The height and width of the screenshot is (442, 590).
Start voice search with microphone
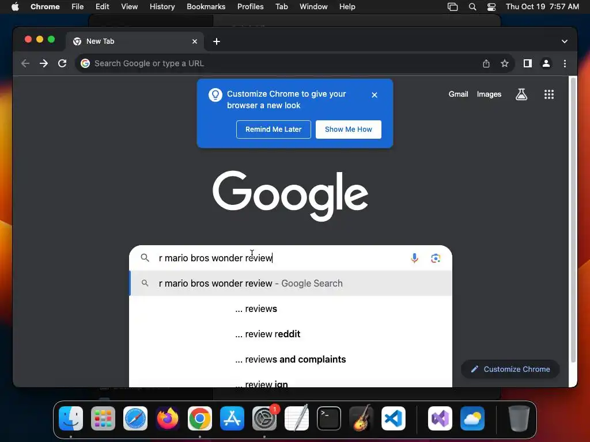tap(414, 258)
